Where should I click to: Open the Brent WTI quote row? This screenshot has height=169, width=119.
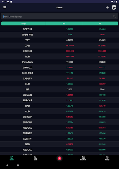(59, 35)
